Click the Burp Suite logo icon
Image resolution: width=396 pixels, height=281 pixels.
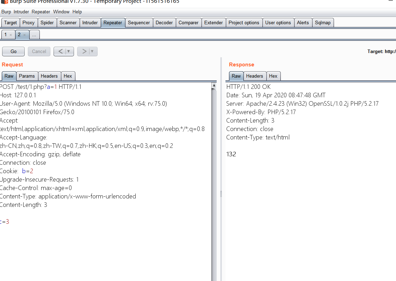(x=5, y=1)
